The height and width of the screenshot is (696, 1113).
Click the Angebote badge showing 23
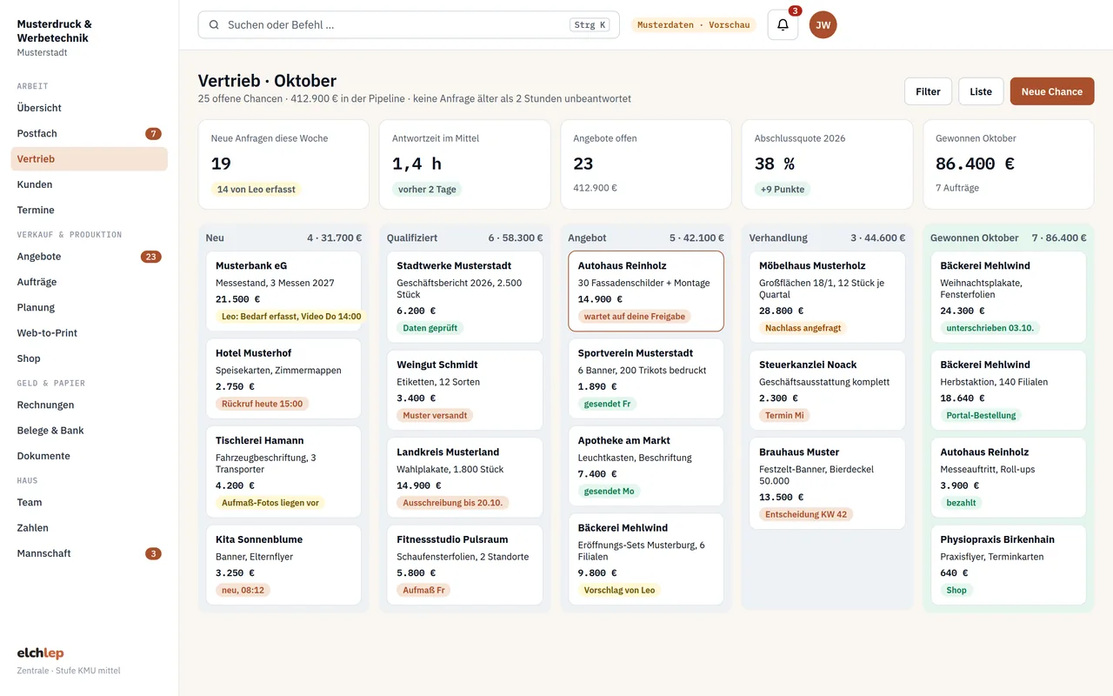pyautogui.click(x=151, y=257)
